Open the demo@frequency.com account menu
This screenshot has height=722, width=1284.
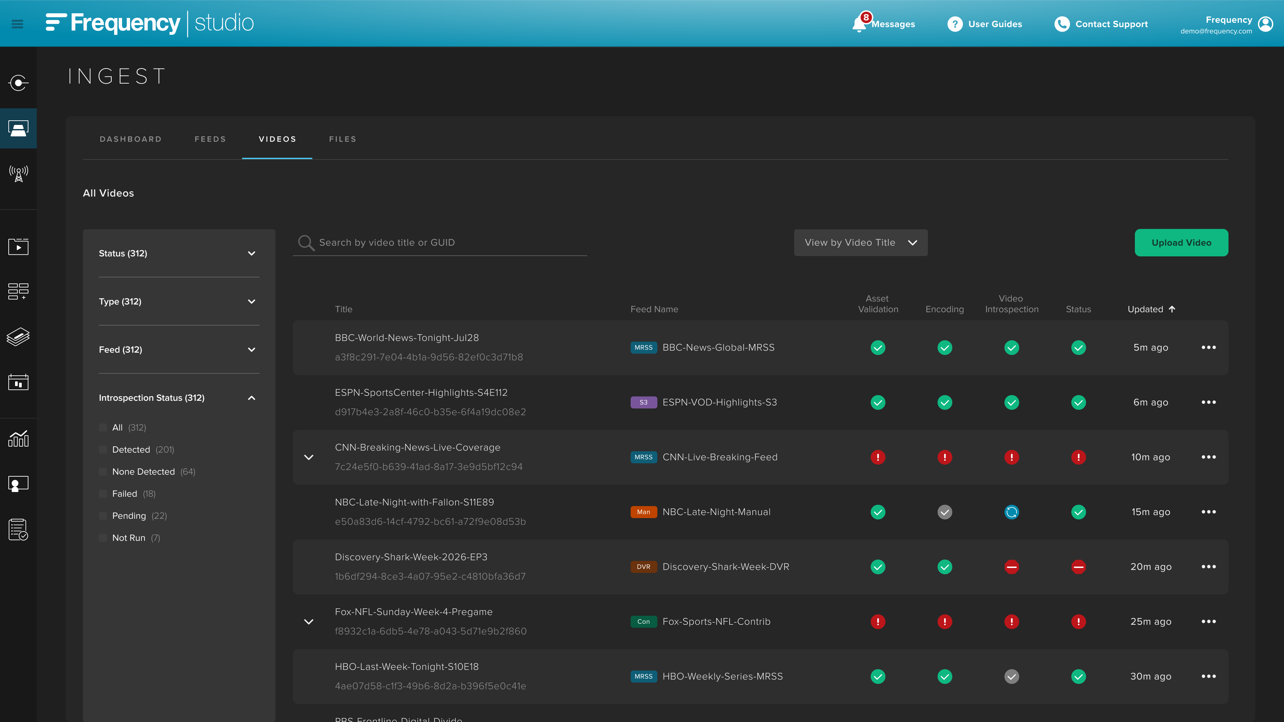pyautogui.click(x=1216, y=31)
